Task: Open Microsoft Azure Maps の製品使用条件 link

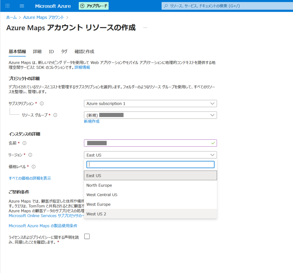Action: (x=43, y=226)
